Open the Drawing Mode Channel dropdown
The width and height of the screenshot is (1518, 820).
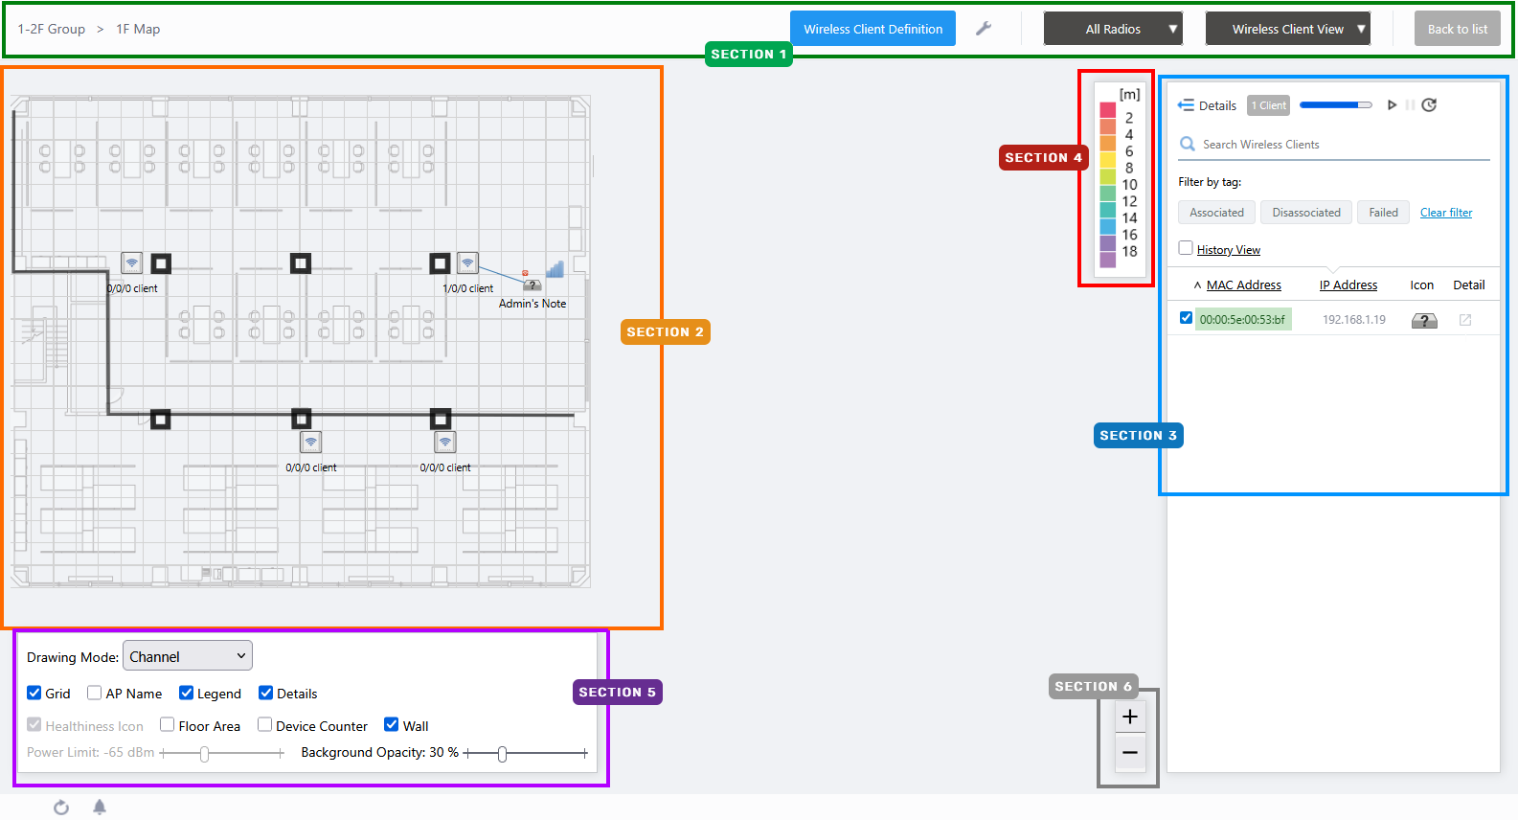188,656
